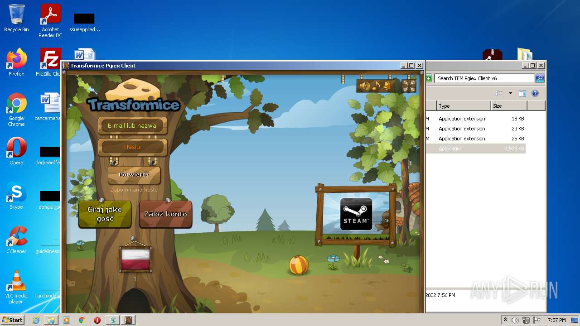Open the tray network status icon

click(x=527, y=320)
